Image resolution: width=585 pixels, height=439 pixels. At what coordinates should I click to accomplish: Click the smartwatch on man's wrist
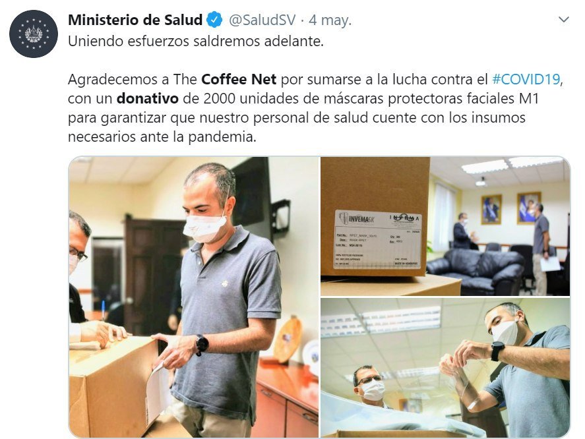(202, 344)
